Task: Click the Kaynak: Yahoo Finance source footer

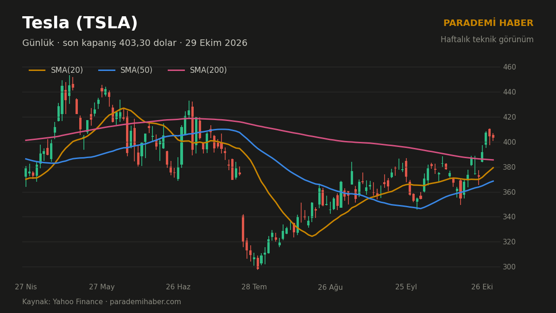Action: click(x=101, y=302)
